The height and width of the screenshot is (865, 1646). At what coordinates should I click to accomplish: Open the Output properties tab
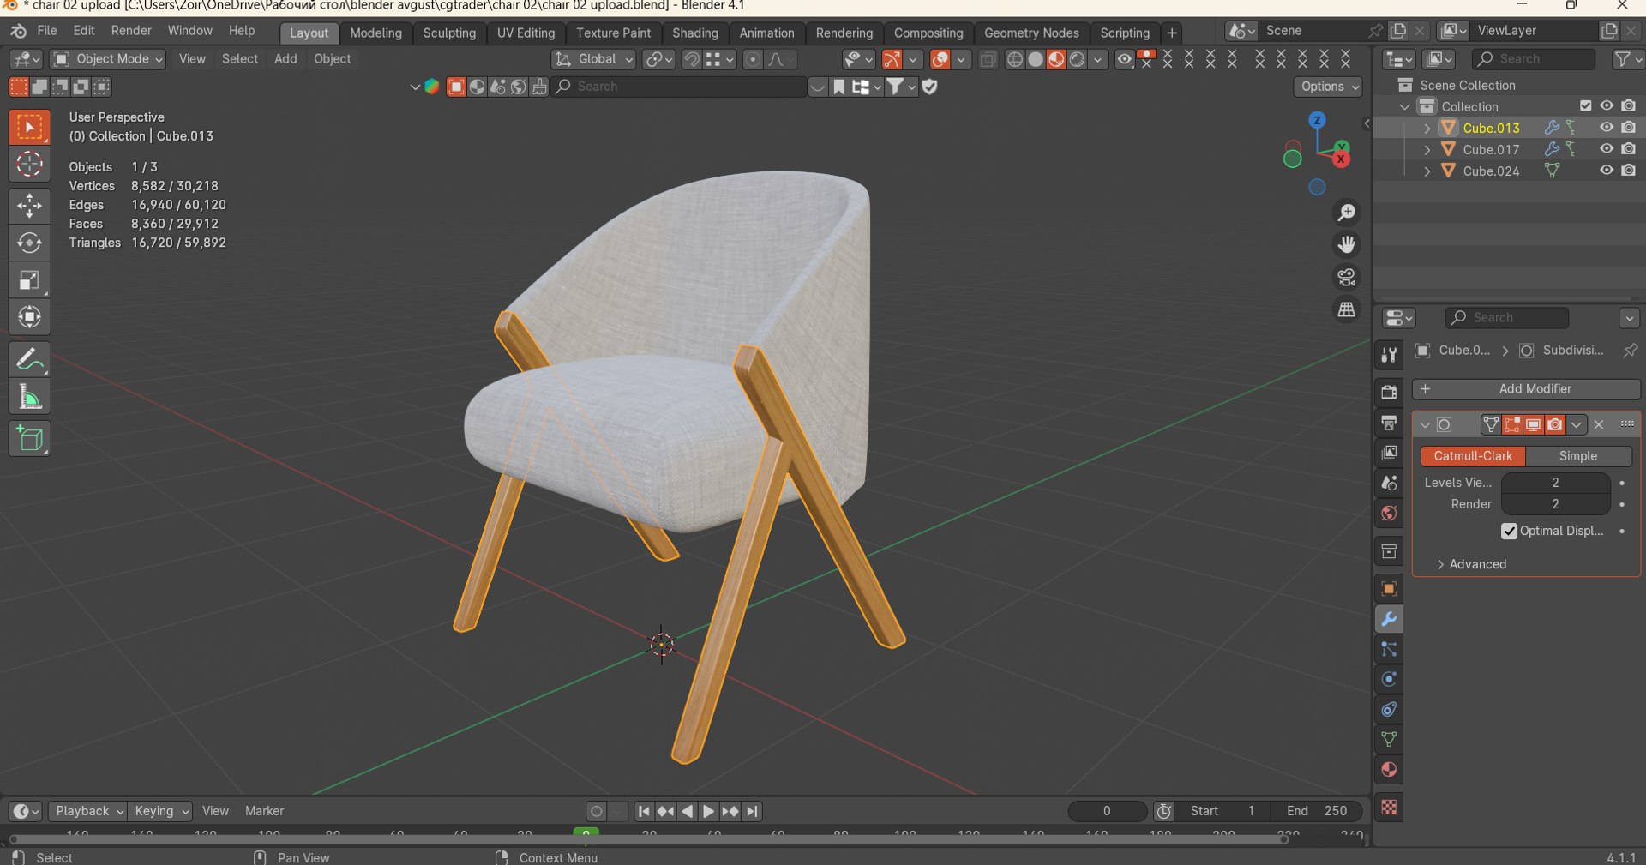1389,423
